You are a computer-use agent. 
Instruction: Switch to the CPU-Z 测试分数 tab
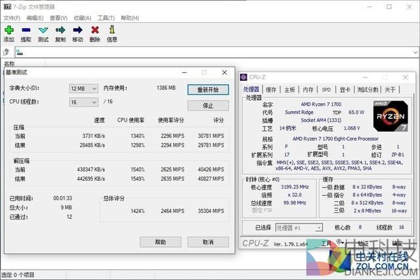click(x=367, y=90)
